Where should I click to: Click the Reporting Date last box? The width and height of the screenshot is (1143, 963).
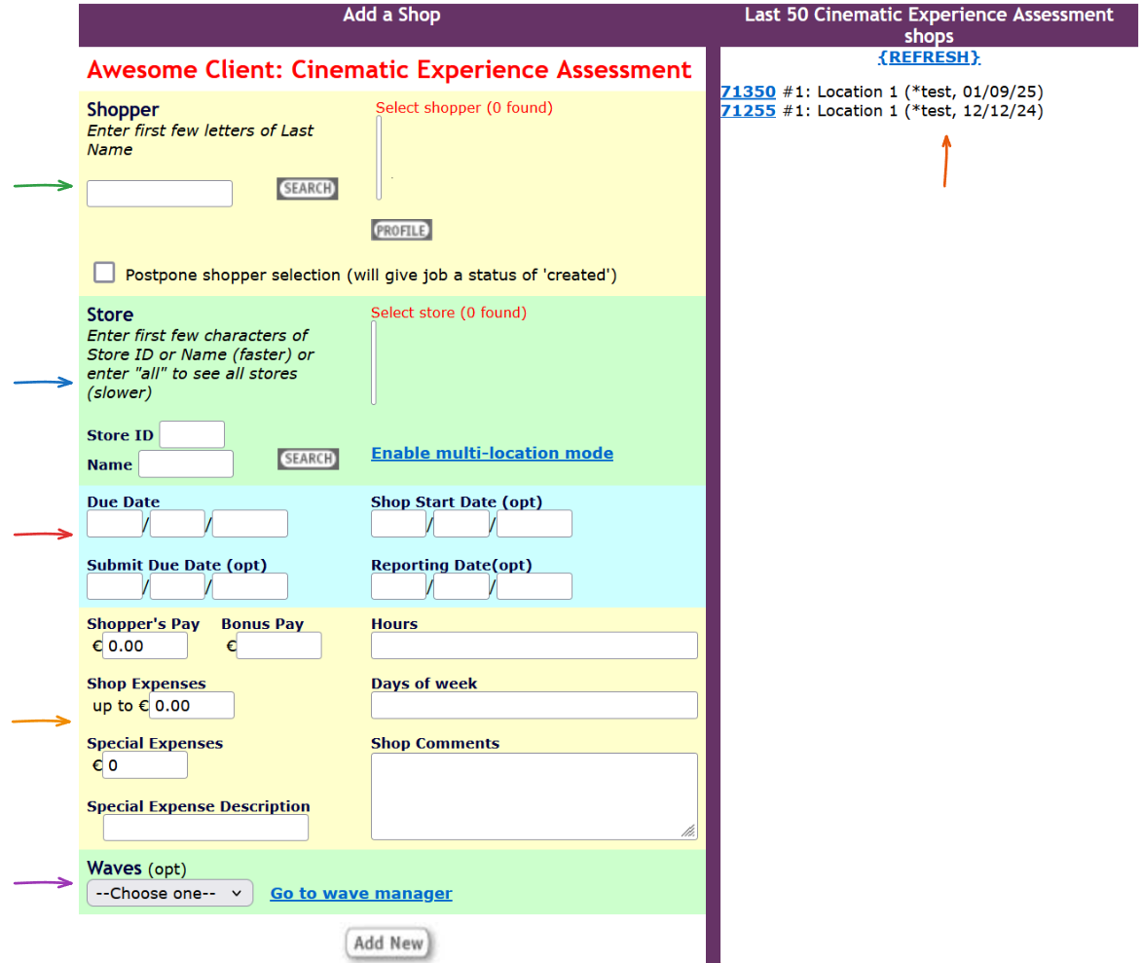pyautogui.click(x=535, y=586)
